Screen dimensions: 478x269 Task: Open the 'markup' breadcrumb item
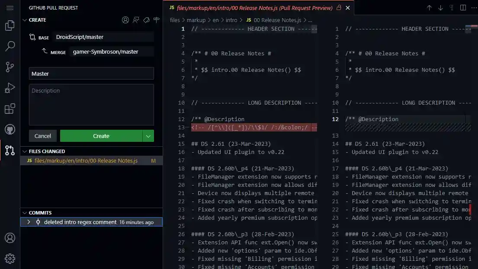[197, 20]
